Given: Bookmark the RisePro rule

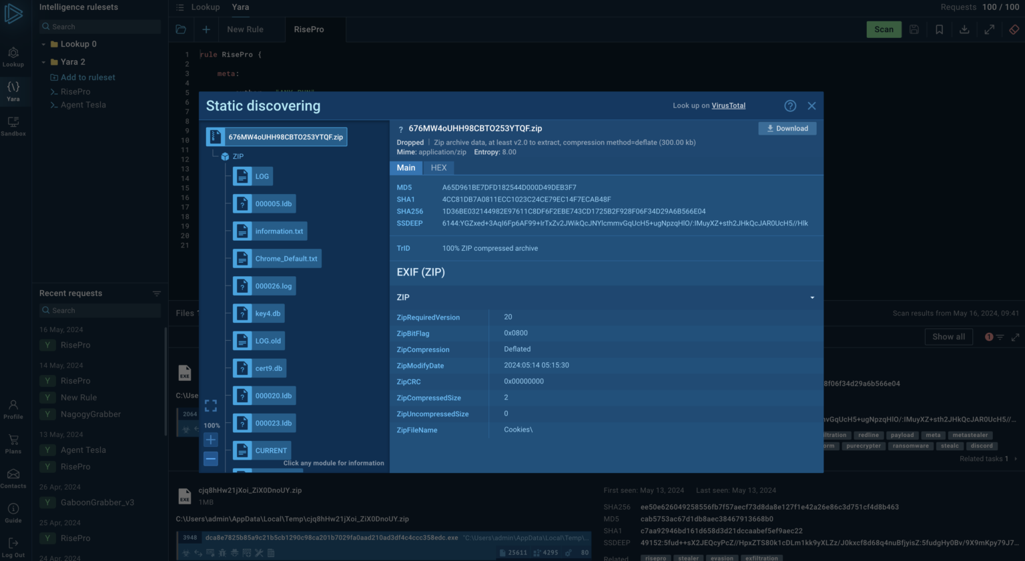Looking at the screenshot, I should [x=940, y=29].
